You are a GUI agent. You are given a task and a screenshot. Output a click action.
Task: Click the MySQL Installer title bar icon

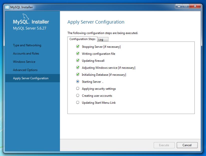[7, 7]
